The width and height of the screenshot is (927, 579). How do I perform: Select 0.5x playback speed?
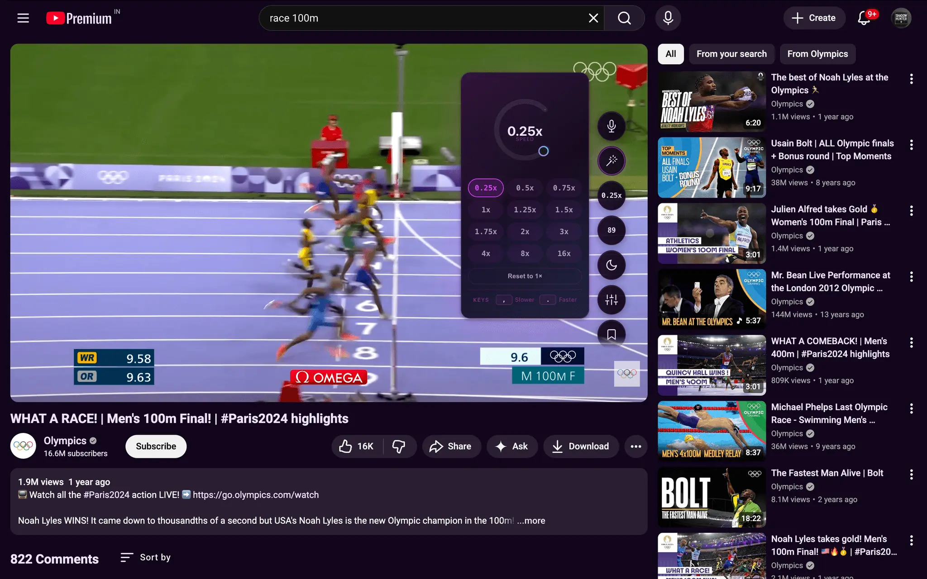click(x=525, y=188)
